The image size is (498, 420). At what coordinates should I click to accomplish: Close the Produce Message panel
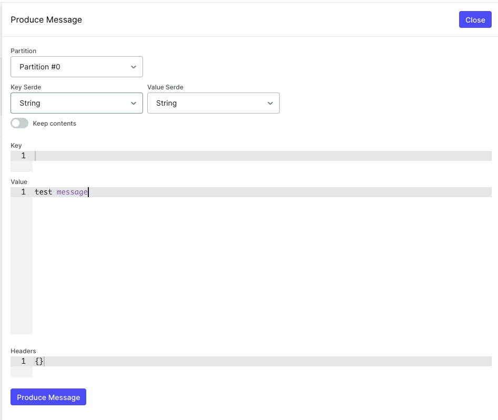point(475,19)
